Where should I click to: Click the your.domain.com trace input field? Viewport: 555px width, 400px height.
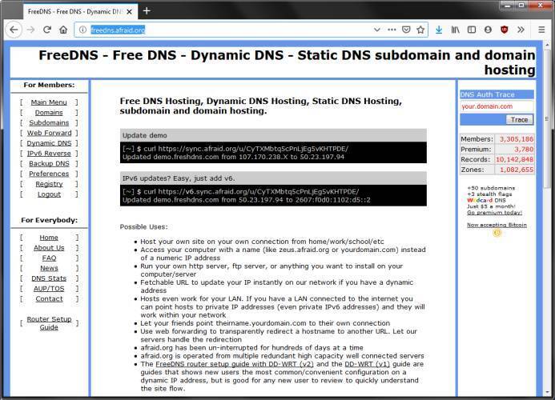[497, 106]
